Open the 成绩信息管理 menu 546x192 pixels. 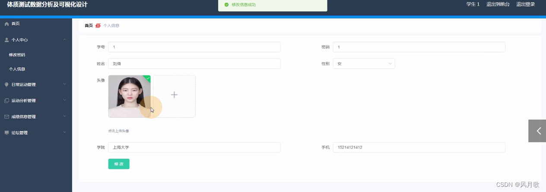click(x=36, y=116)
